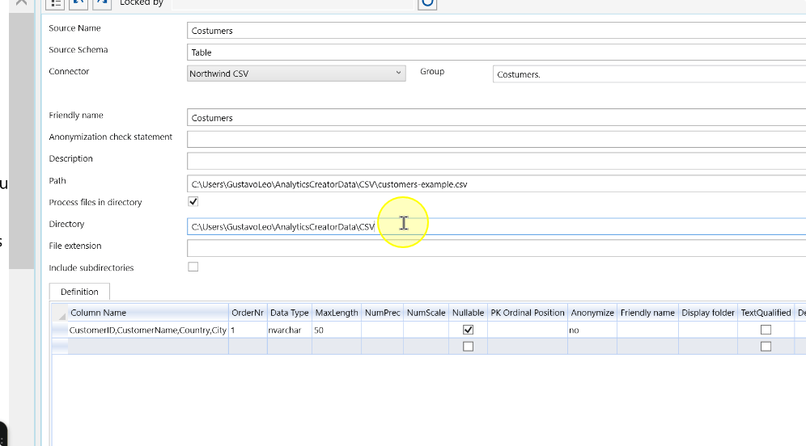Viewport: 806px width, 446px height.
Task: Click the Path field with customers-example.csv
Action: coord(497,183)
